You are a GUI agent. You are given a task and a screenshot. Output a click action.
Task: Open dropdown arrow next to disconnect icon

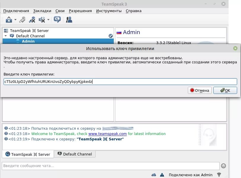[15, 20]
